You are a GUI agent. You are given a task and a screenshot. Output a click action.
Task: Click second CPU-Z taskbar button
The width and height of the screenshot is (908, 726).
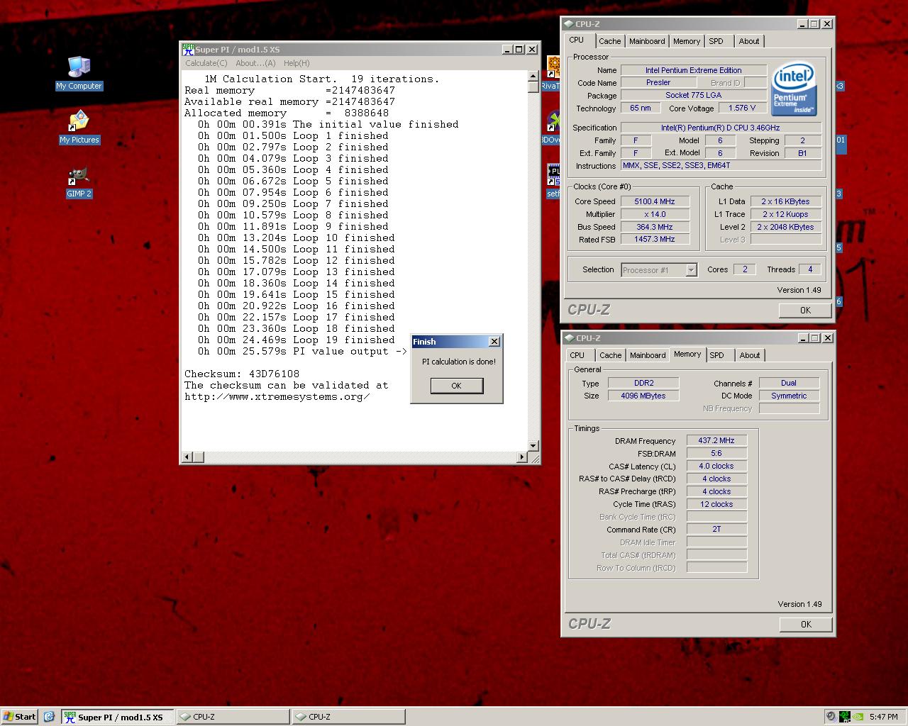click(348, 717)
